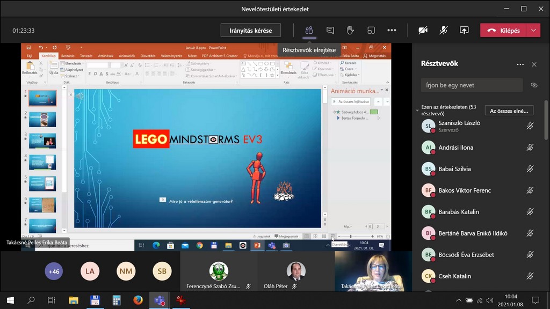550x309 pixels.
Task: Select participant Andrási Ilona
Action: 477,148
